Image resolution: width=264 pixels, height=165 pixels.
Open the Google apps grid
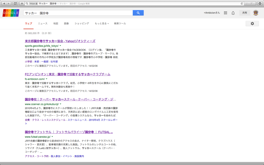(x=226, y=13)
